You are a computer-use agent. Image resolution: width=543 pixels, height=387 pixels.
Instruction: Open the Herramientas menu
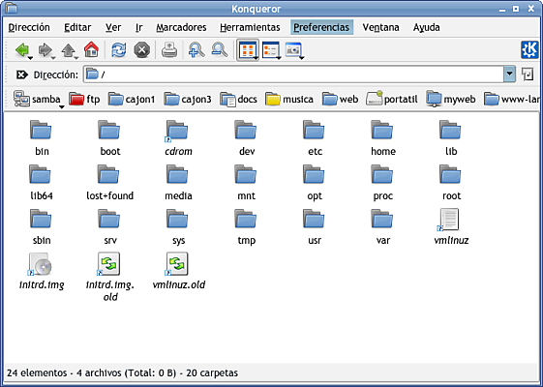point(250,27)
